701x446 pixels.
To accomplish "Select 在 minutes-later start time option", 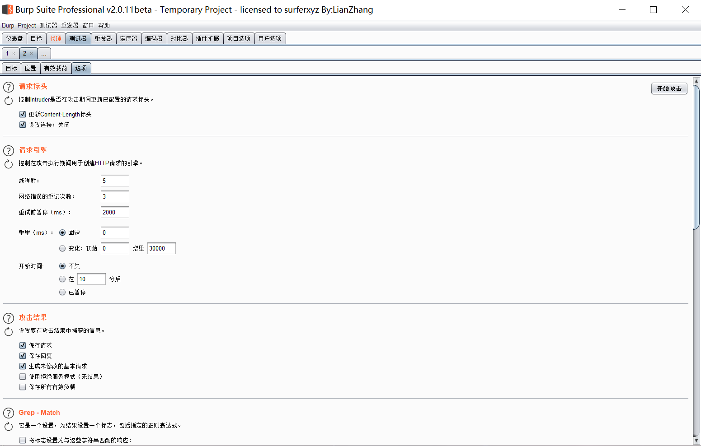I will tap(62, 279).
